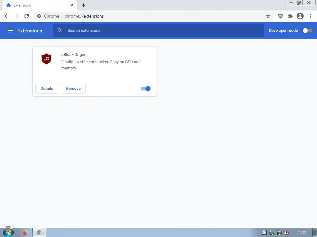
Task: Click the search magnifier icon
Action: (x=60, y=31)
